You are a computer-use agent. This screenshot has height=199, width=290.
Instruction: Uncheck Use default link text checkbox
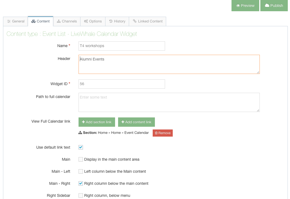[81, 147]
